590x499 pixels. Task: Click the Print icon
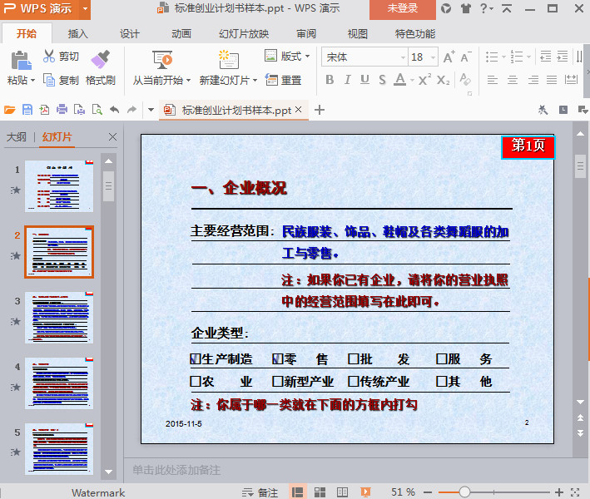tap(62, 110)
